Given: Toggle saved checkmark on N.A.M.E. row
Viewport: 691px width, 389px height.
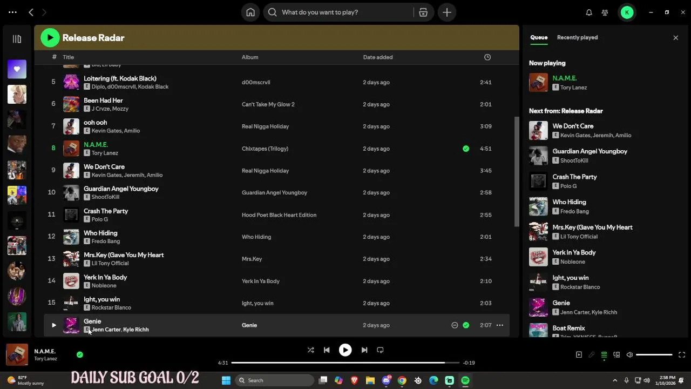Looking at the screenshot, I should [x=466, y=149].
